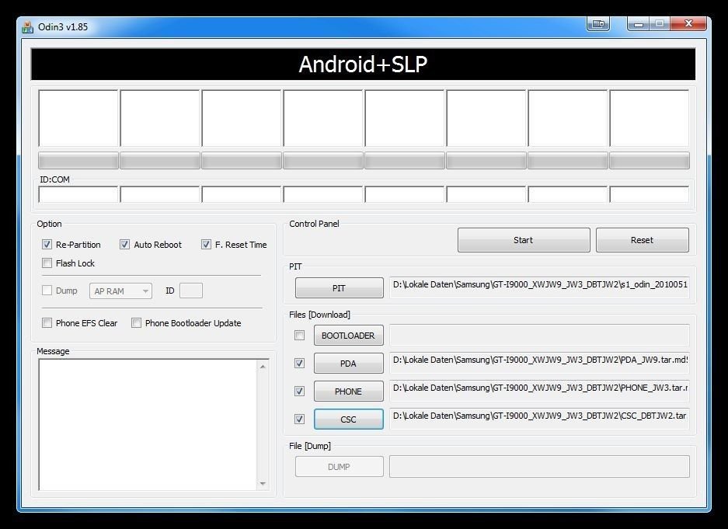
Task: Tick the checkbox beside BOOTLOADER
Action: [x=299, y=335]
